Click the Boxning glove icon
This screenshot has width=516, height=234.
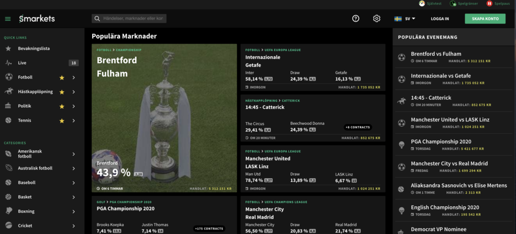(9, 211)
